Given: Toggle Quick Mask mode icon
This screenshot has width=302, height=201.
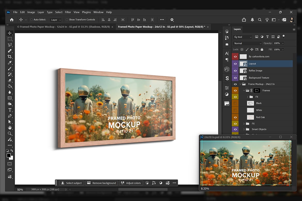Looking at the screenshot, I should click(x=10, y=164).
